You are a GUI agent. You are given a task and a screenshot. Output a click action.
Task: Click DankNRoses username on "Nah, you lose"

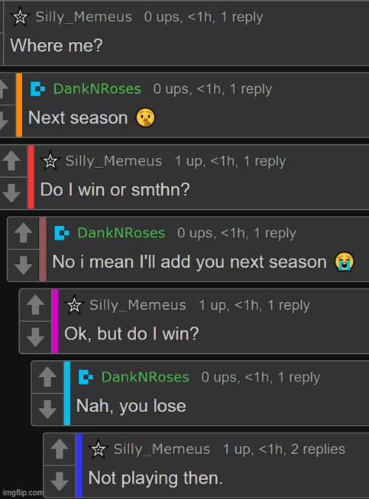coord(145,377)
